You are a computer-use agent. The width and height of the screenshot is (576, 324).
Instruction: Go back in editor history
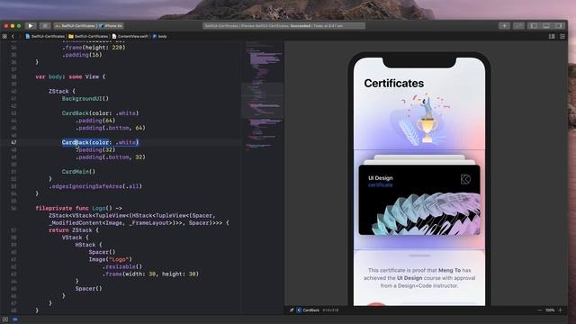pos(13,36)
